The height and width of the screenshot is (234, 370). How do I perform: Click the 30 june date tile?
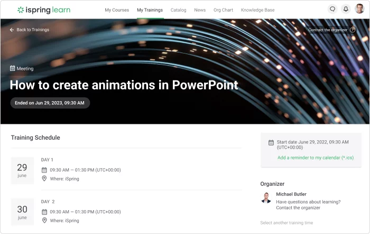22,212
